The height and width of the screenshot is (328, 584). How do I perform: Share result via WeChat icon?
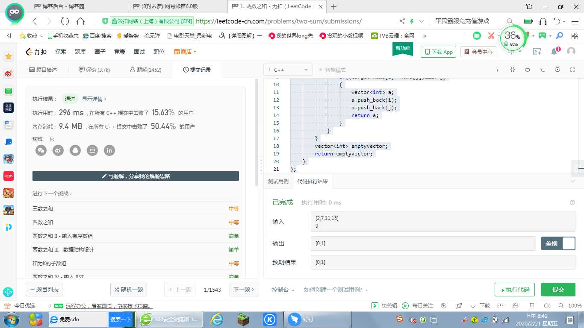(41, 150)
